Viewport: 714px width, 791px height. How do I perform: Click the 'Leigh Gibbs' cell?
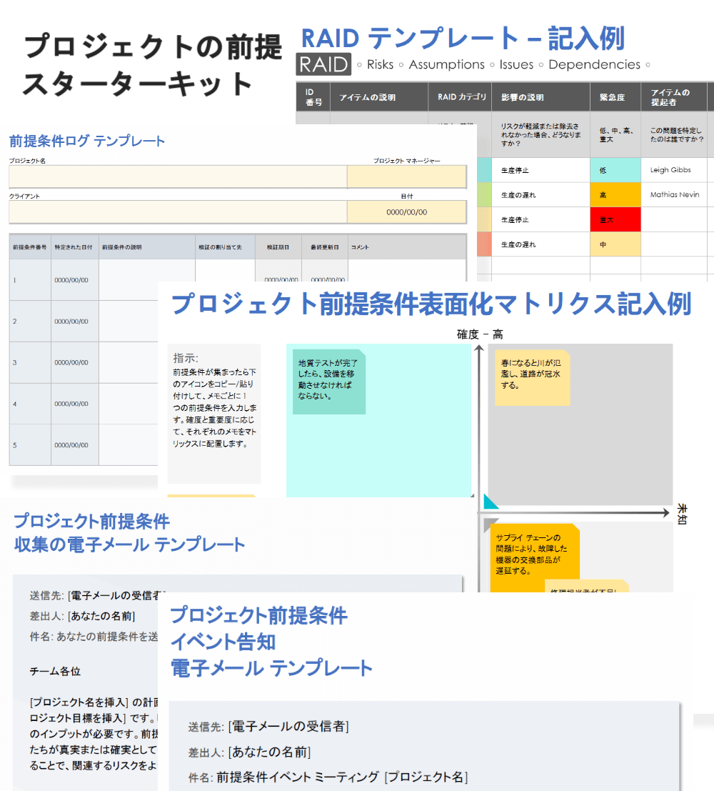[x=674, y=170]
